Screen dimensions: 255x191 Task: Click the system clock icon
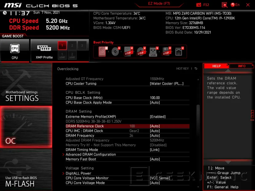coord(5,13)
